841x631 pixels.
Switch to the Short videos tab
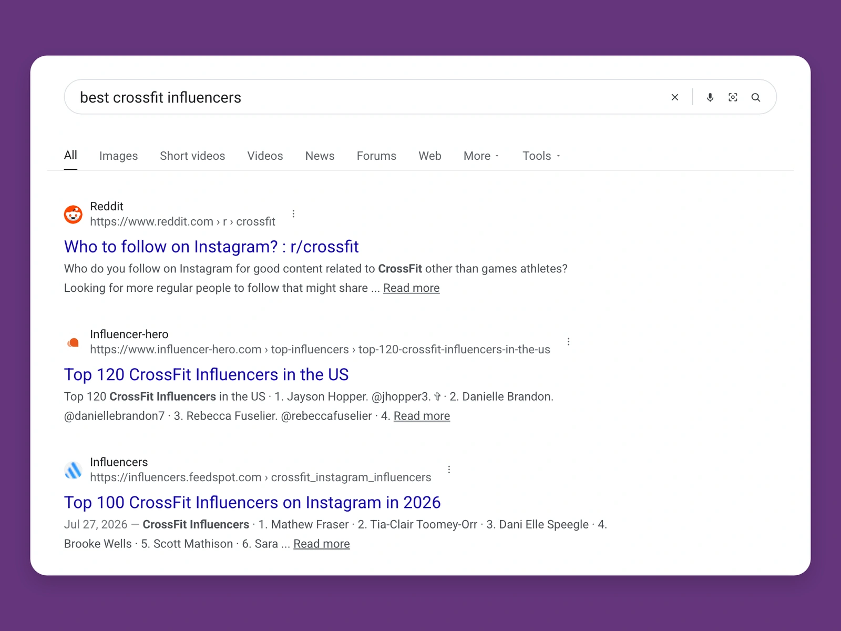(192, 156)
